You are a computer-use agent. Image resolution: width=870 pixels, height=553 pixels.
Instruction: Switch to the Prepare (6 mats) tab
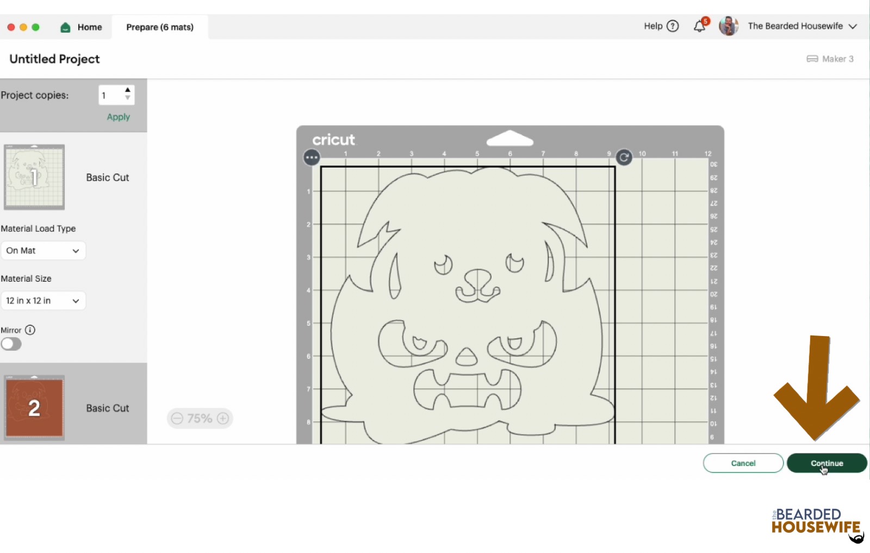(160, 27)
